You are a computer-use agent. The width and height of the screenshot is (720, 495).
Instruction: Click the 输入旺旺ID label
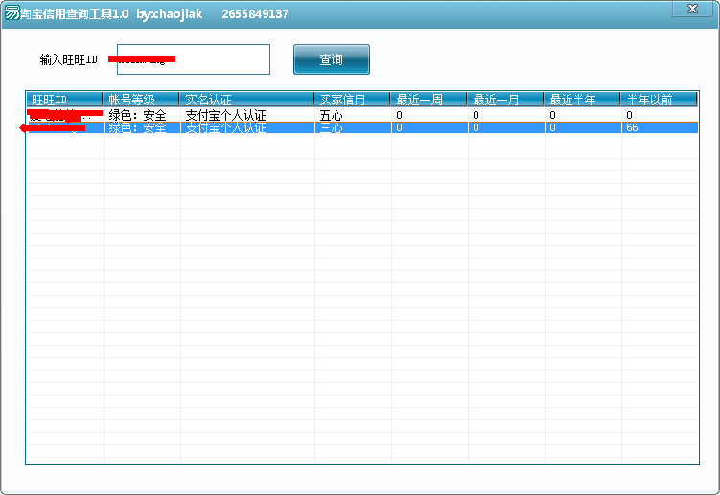tap(68, 59)
